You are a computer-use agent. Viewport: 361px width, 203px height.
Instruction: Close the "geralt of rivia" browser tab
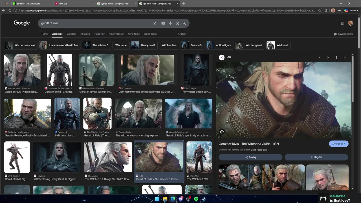(x=177, y=4)
